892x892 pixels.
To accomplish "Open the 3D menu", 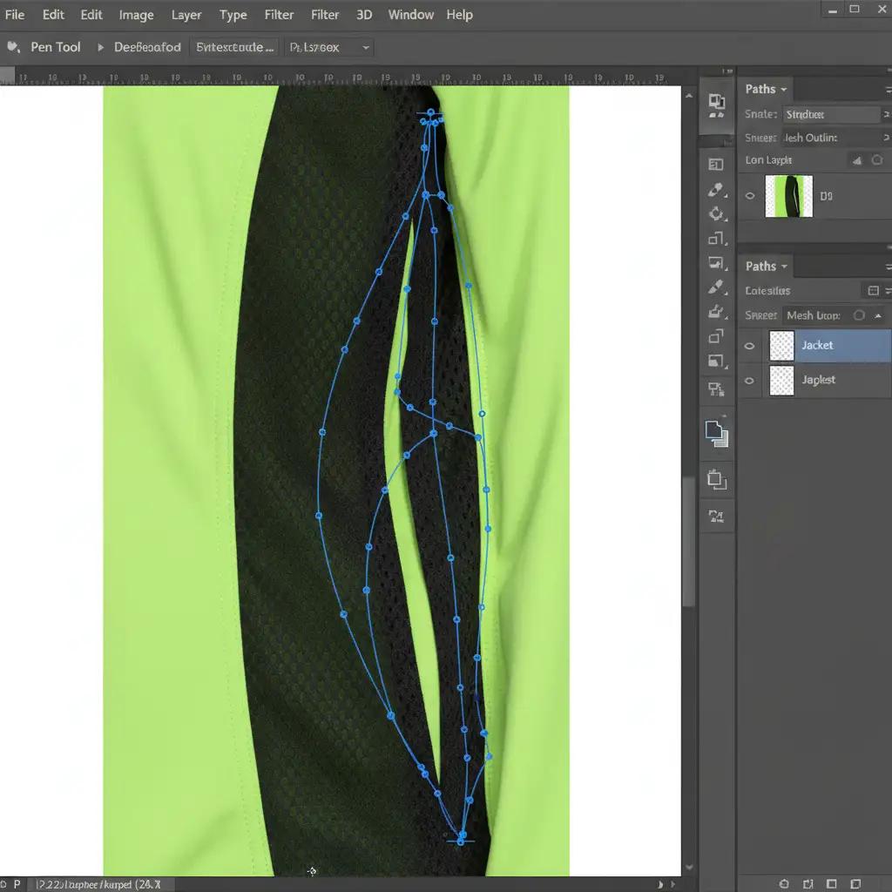I will point(364,15).
